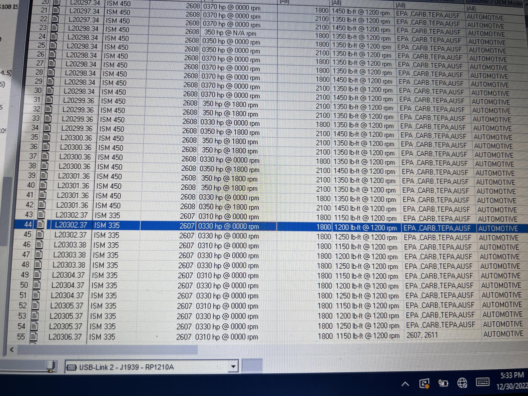
Task: Open the USB-Link 2 J1939 adapter dropdown
Action: pos(233,367)
